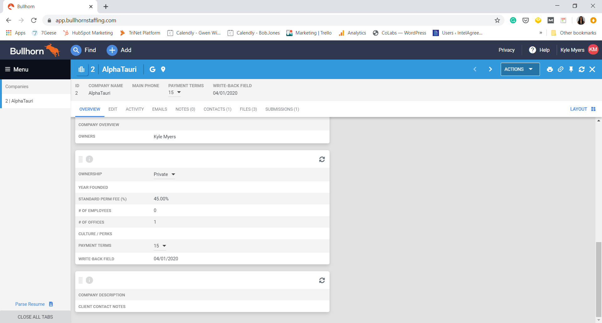This screenshot has width=602, height=323.
Task: Copy record link using the chain icon
Action: [561, 69]
